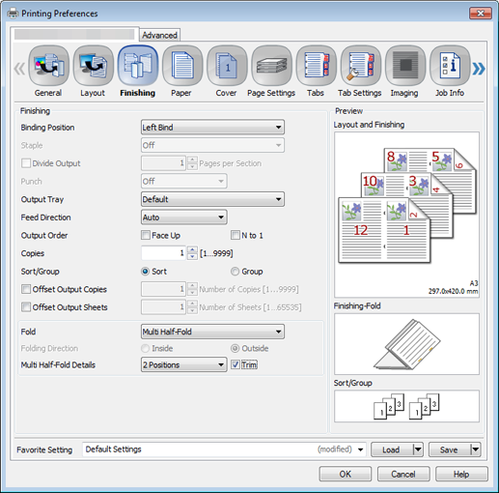The width and height of the screenshot is (499, 493).
Task: Uncheck the Trim checkbox
Action: pos(236,364)
